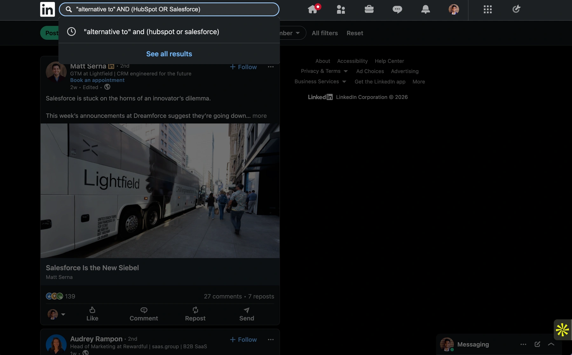Open All filters
Viewport: 572px width, 355px height.
[x=325, y=33]
